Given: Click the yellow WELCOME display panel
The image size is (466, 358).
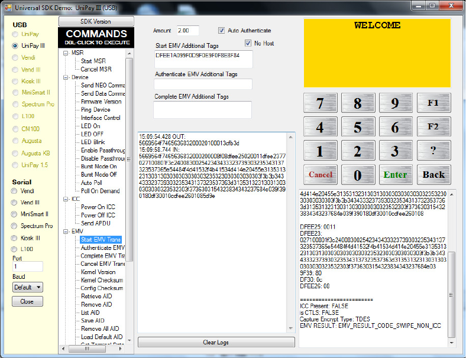Looking at the screenshot, I should (x=377, y=53).
